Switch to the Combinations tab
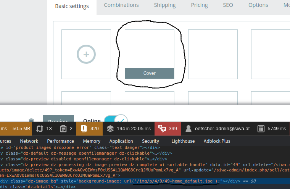The image size is (290, 189). tap(121, 5)
